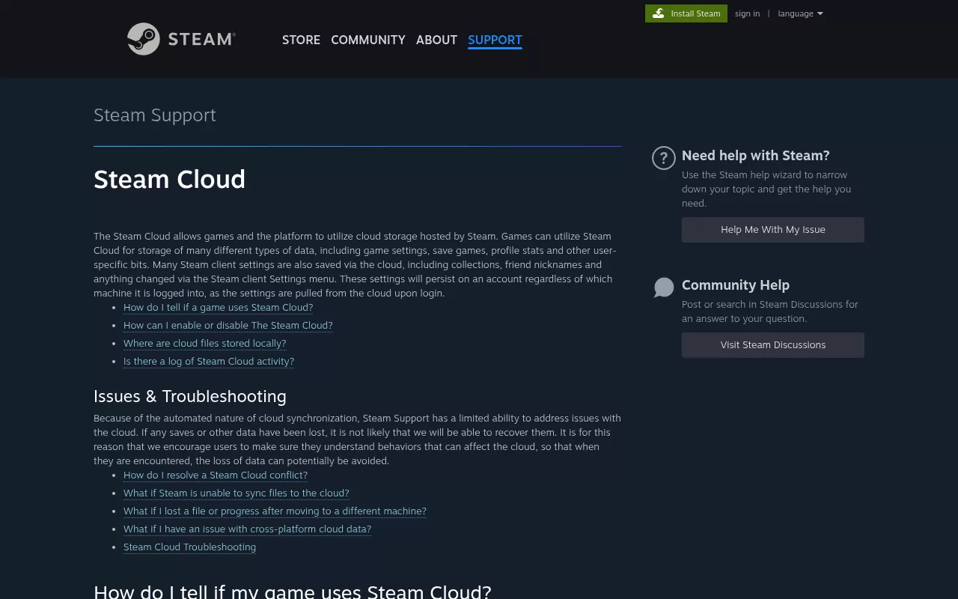This screenshot has width=958, height=599.
Task: Open 'What if Steam is unable to sync files' link
Action: coord(237,493)
